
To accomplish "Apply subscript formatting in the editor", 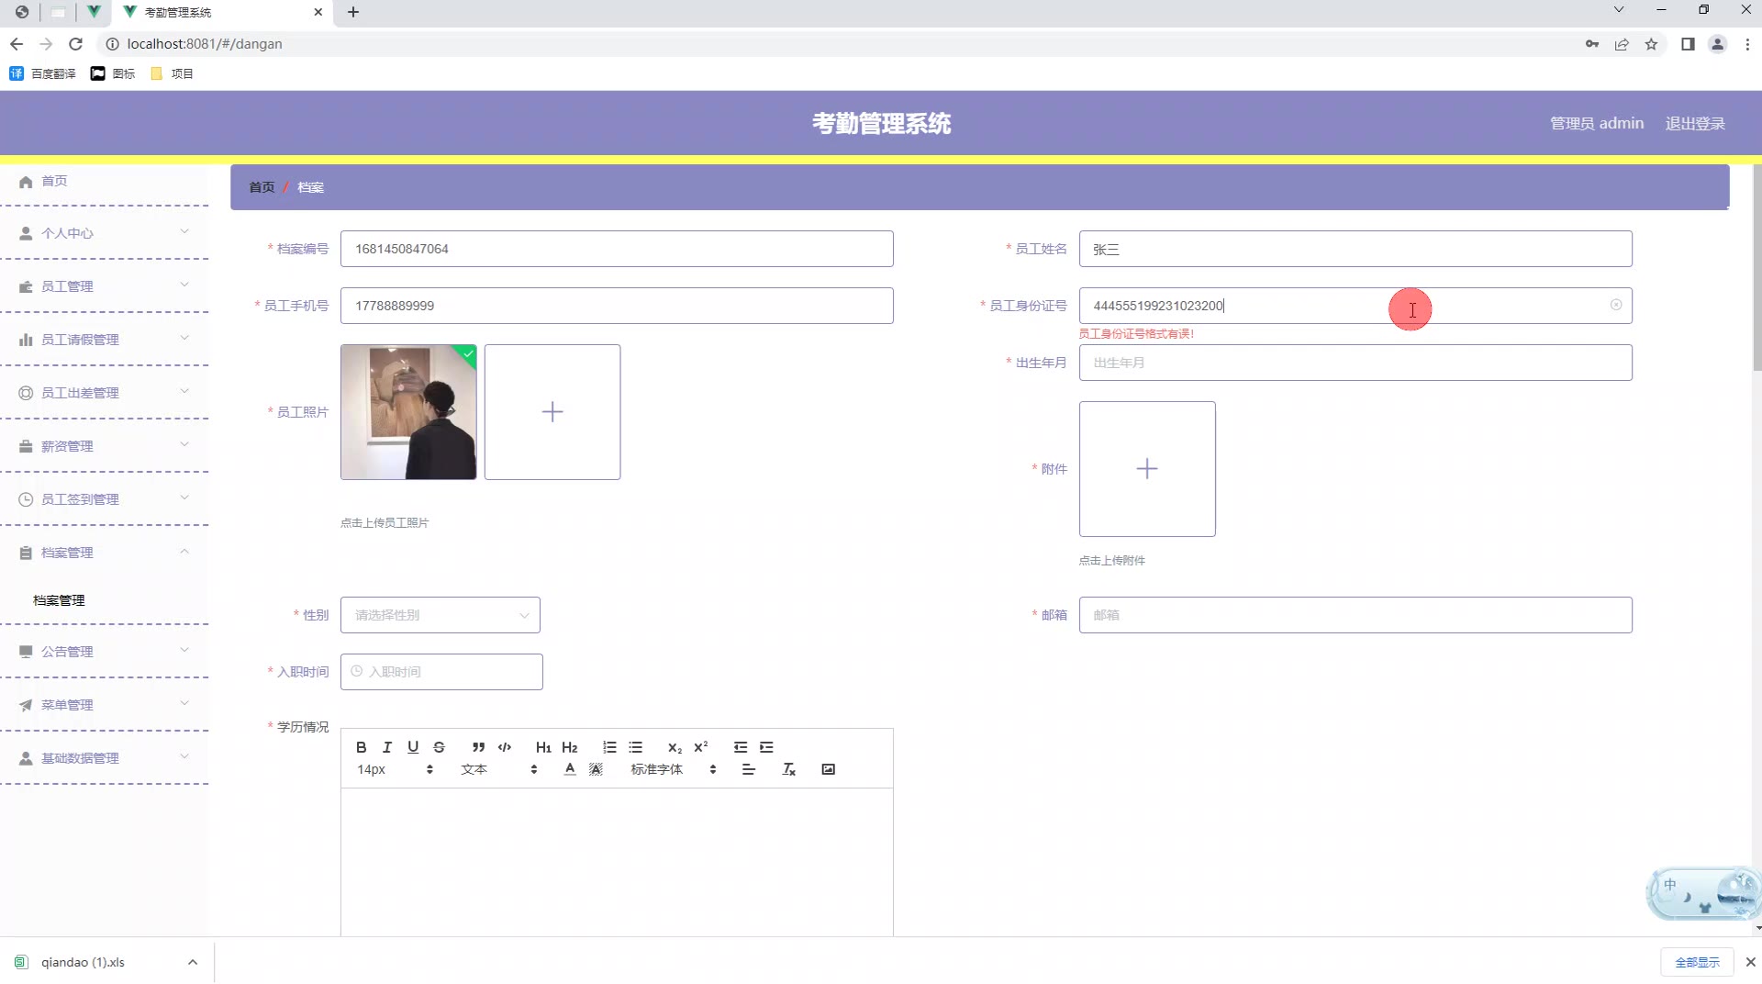I will point(675,747).
